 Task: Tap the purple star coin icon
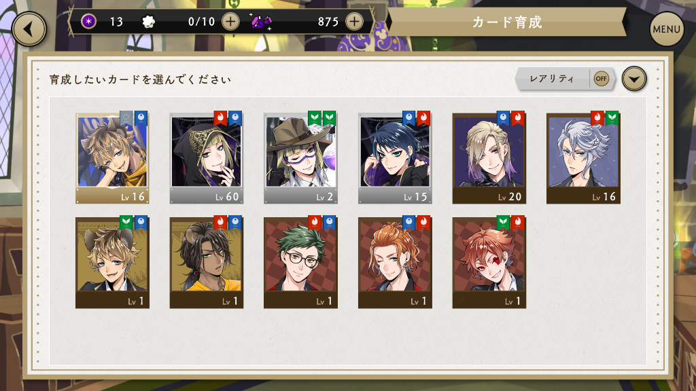(89, 21)
